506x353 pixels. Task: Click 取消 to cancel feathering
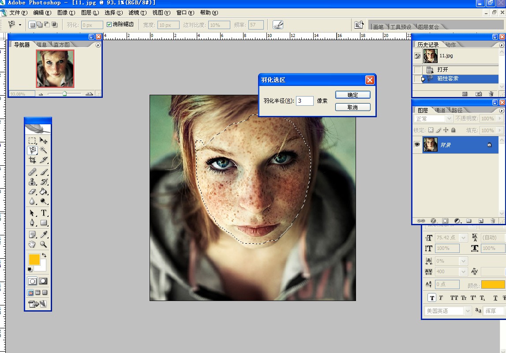(352, 107)
